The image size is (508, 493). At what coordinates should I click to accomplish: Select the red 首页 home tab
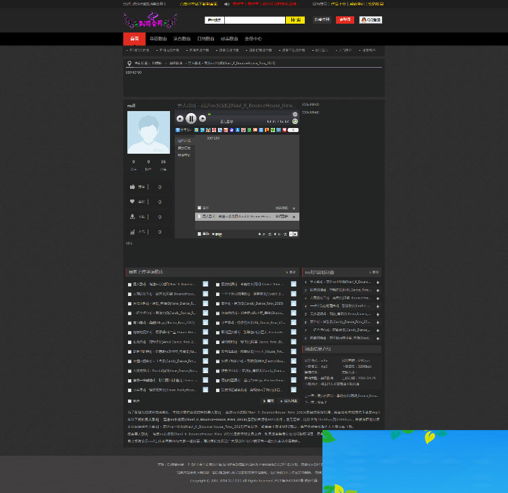tap(134, 39)
